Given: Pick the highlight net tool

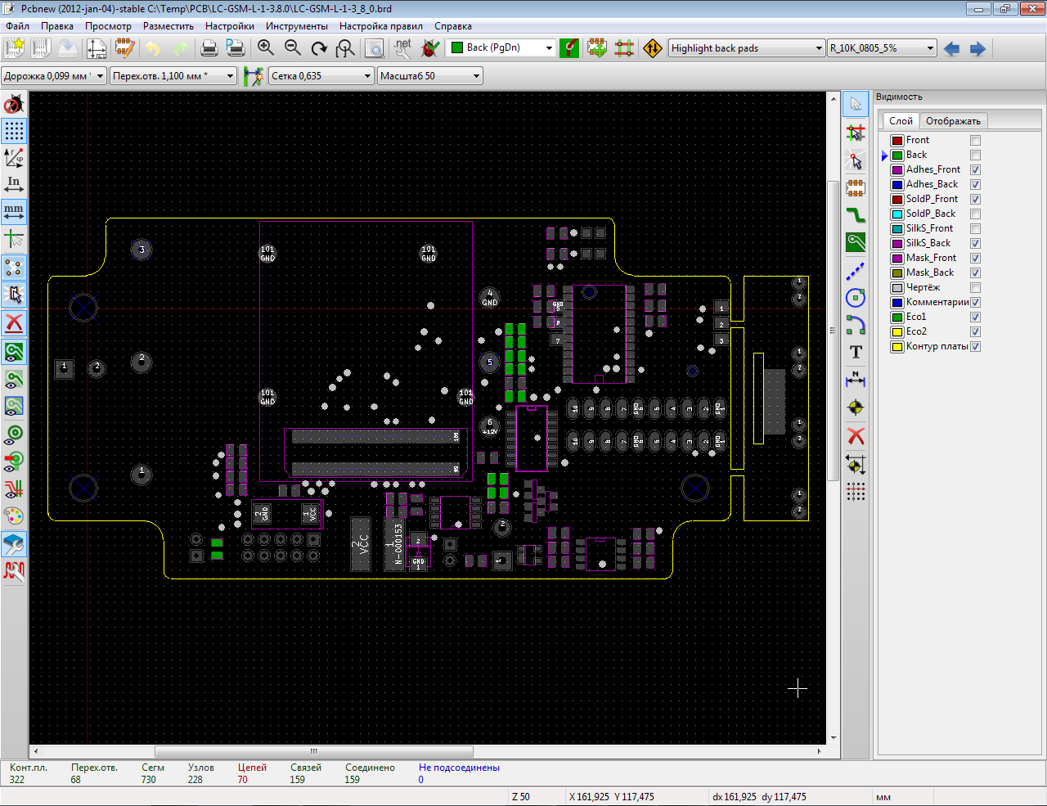Looking at the screenshot, I should (856, 133).
